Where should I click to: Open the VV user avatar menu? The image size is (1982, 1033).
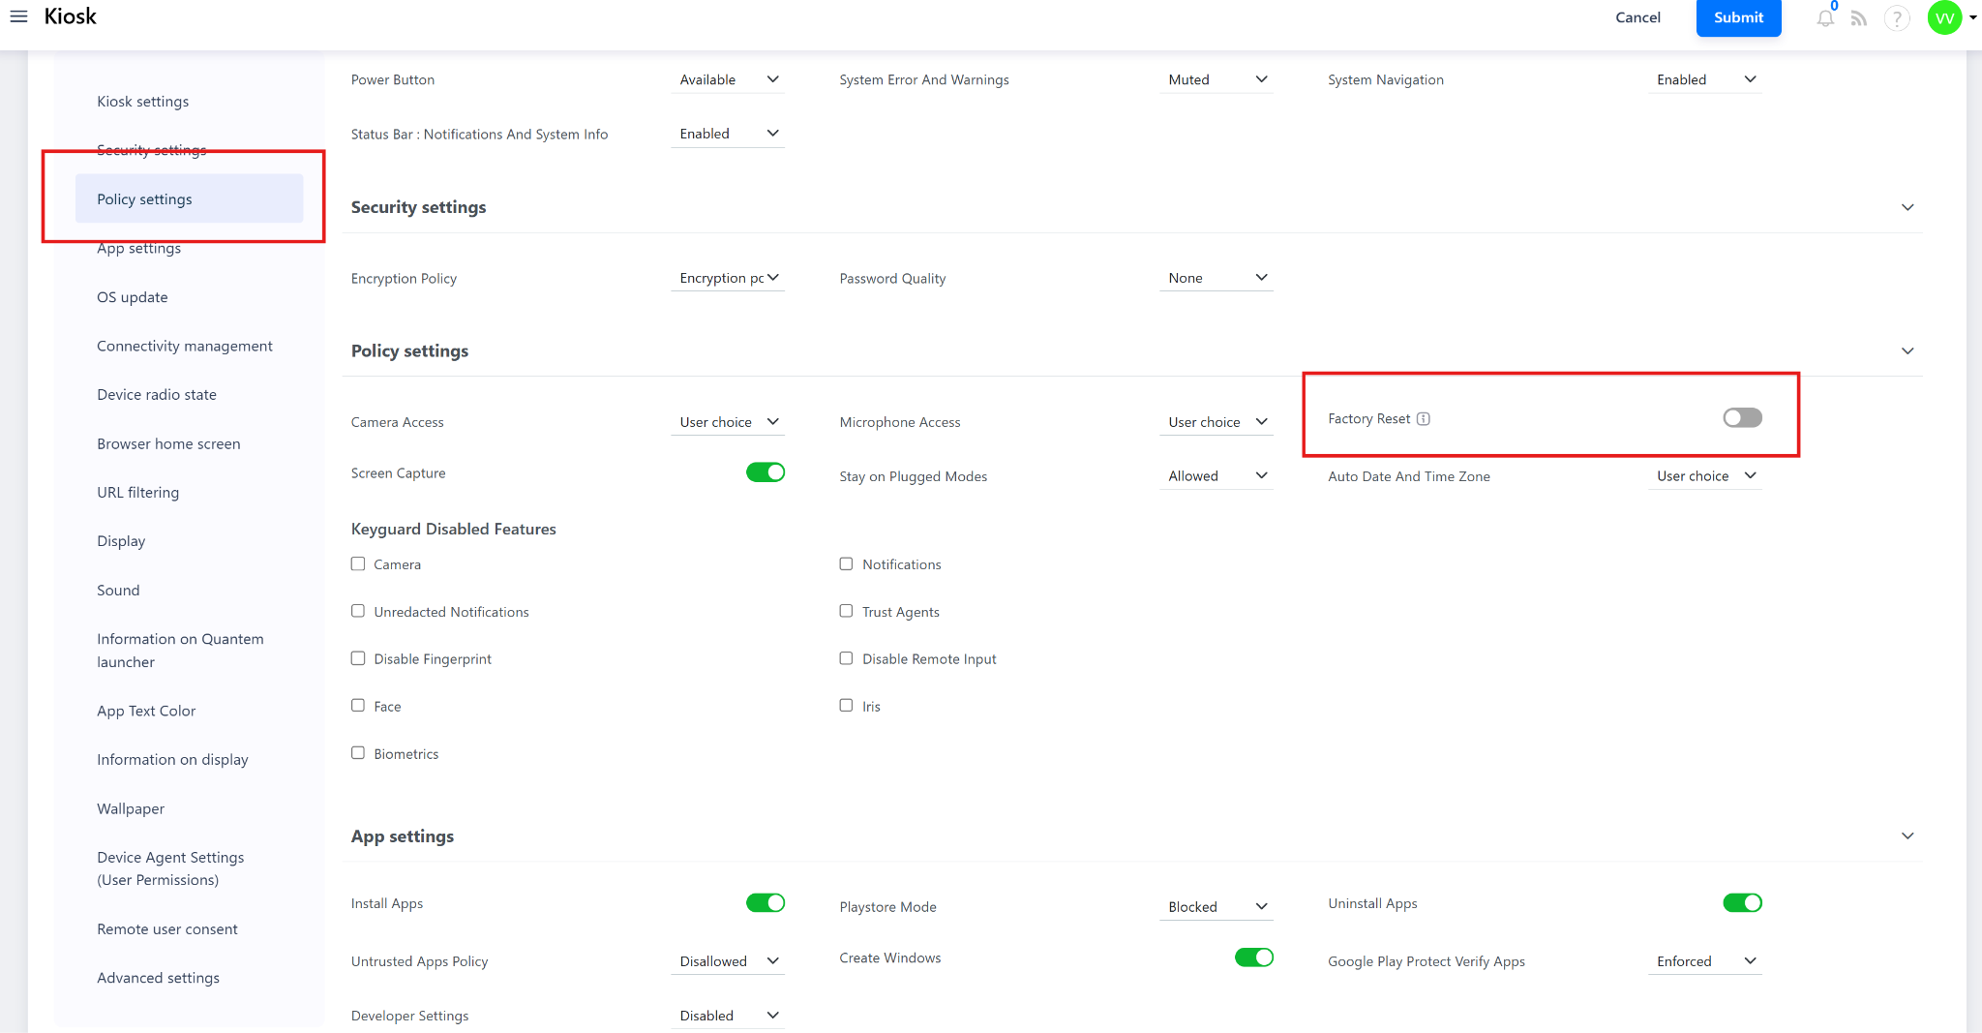coord(1945,17)
